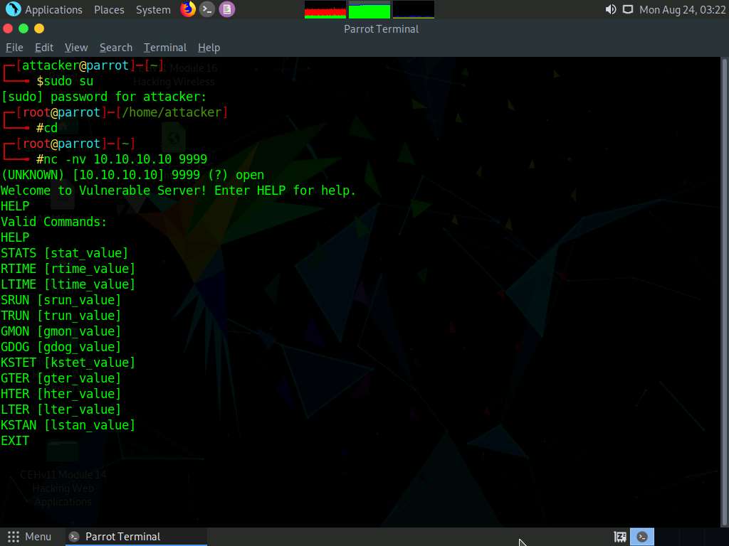Click '[sudo] password for attacker:' line
The width and height of the screenshot is (729, 546).
(x=104, y=97)
